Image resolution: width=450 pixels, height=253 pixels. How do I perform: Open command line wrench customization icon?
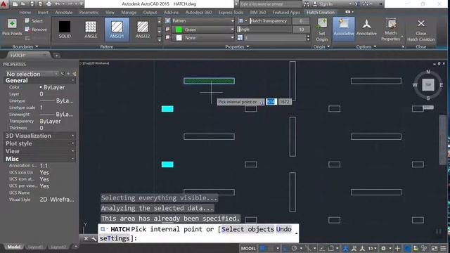click(94, 238)
